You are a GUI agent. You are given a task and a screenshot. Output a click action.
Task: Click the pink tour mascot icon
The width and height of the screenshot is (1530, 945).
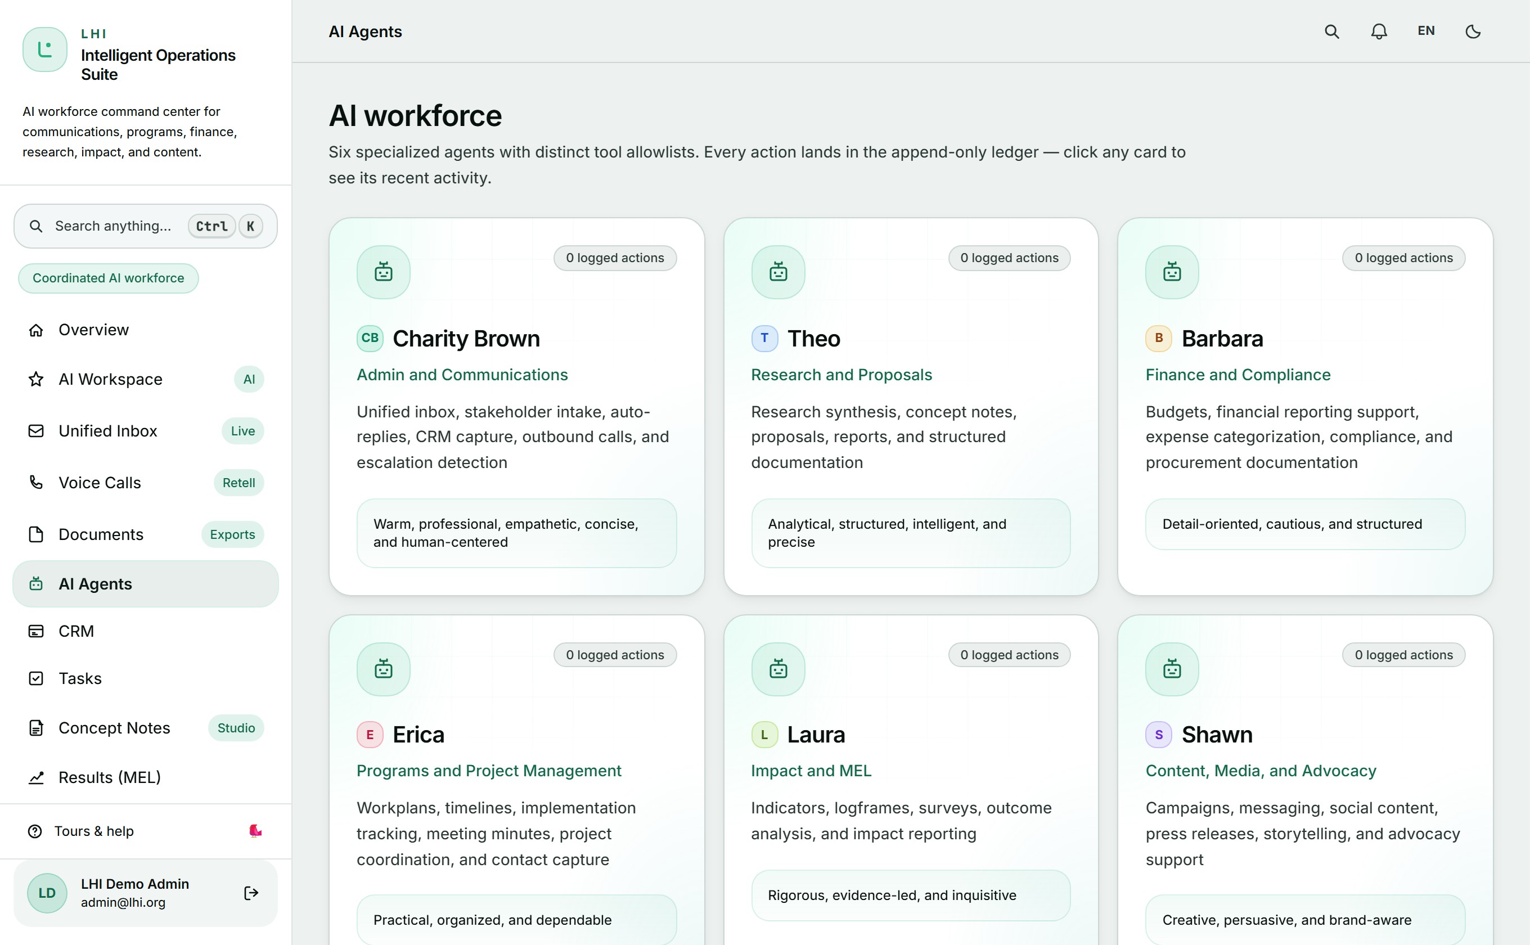[x=255, y=831]
